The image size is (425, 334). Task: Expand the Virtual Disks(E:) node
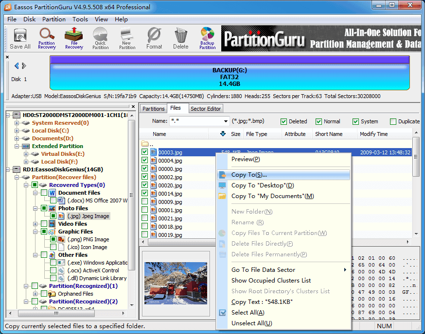pos(26,154)
